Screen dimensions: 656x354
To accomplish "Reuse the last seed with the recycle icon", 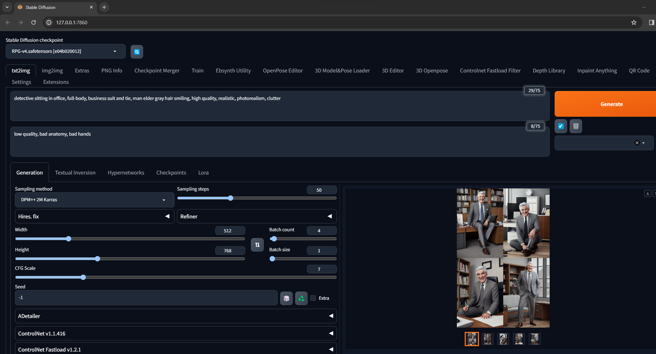I will (x=301, y=298).
